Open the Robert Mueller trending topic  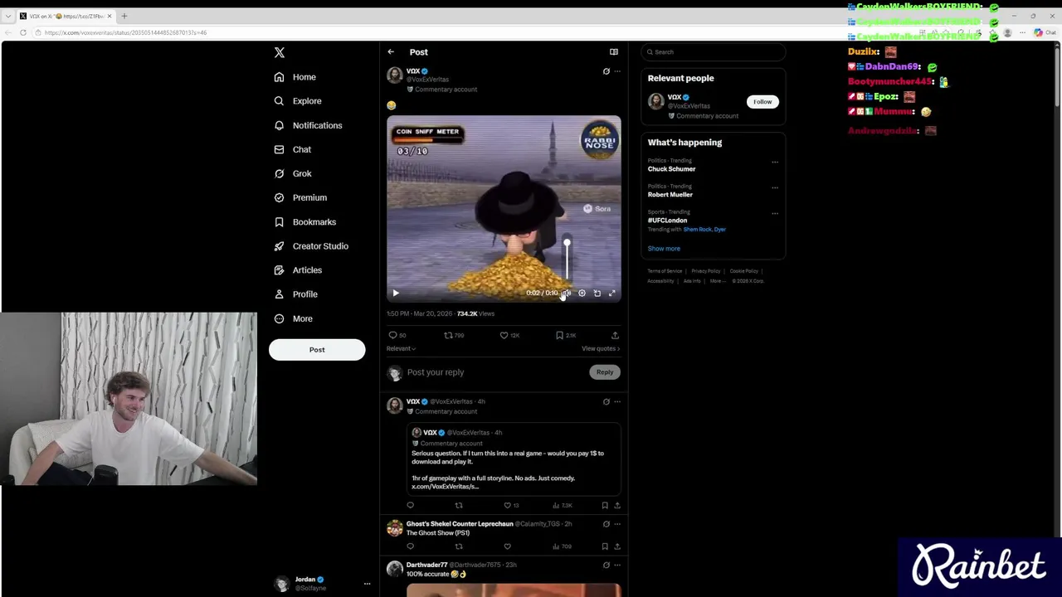tap(670, 195)
